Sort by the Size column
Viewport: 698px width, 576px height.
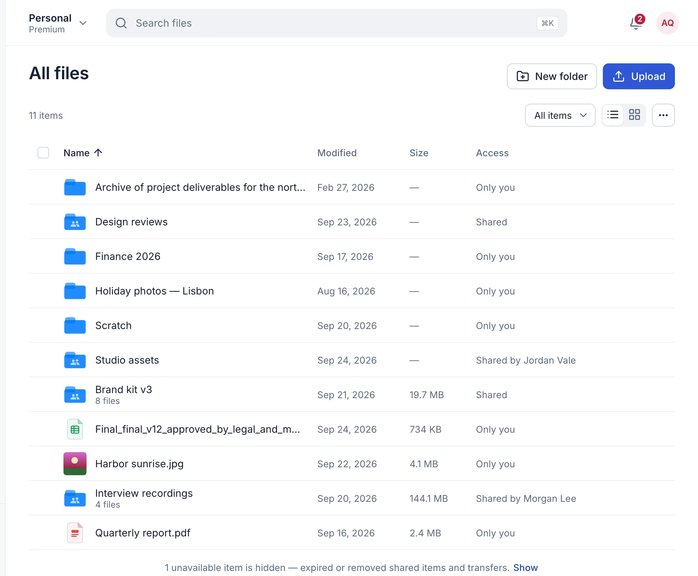419,153
